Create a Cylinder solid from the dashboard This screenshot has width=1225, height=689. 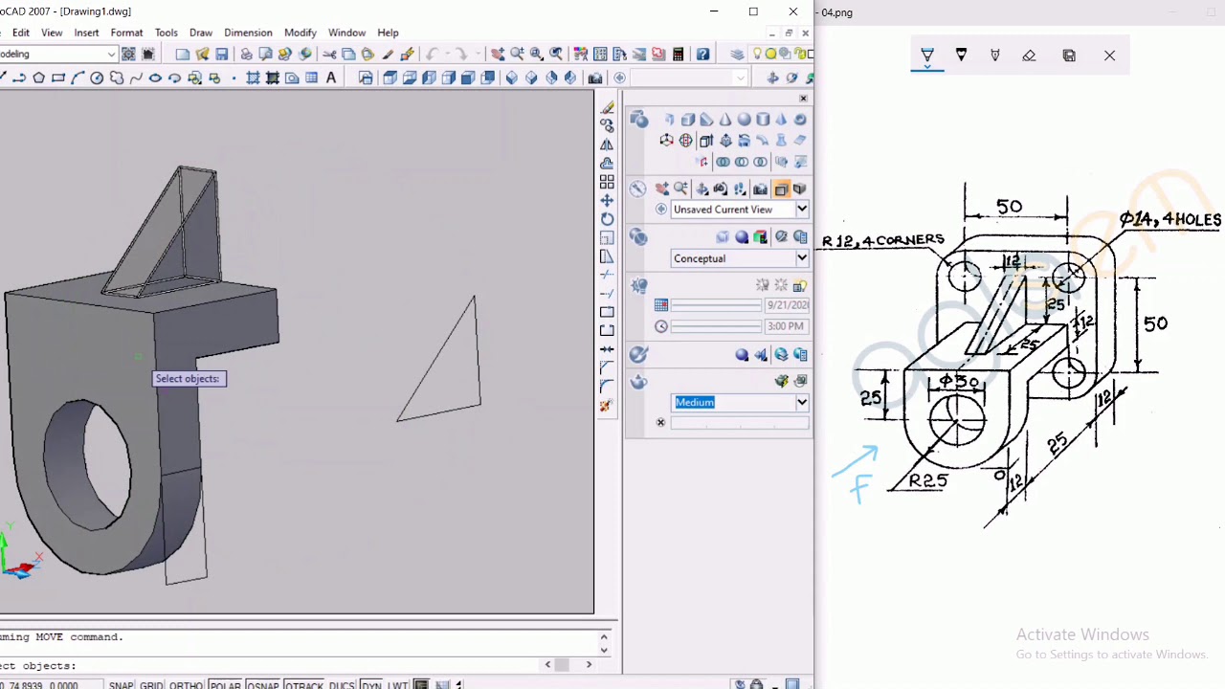pos(763,120)
